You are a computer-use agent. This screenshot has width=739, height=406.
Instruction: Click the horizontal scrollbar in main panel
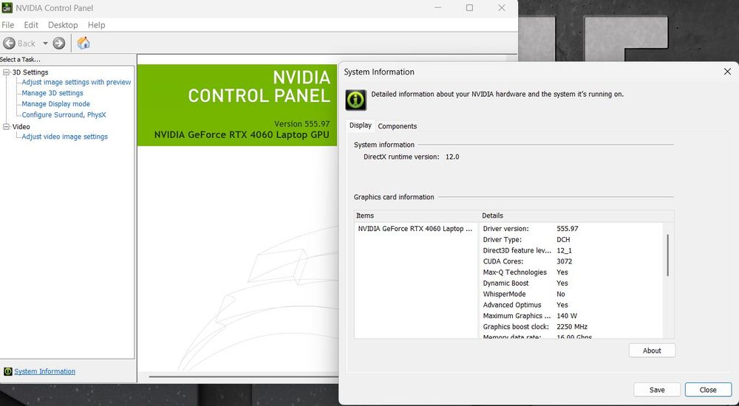(243, 376)
